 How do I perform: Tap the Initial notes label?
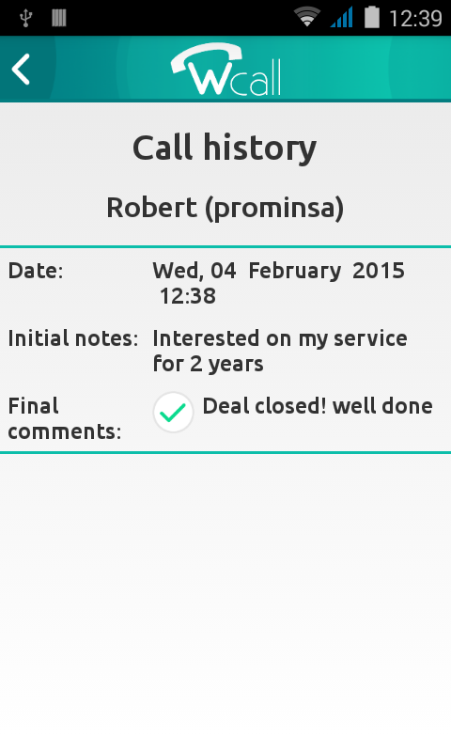click(73, 338)
